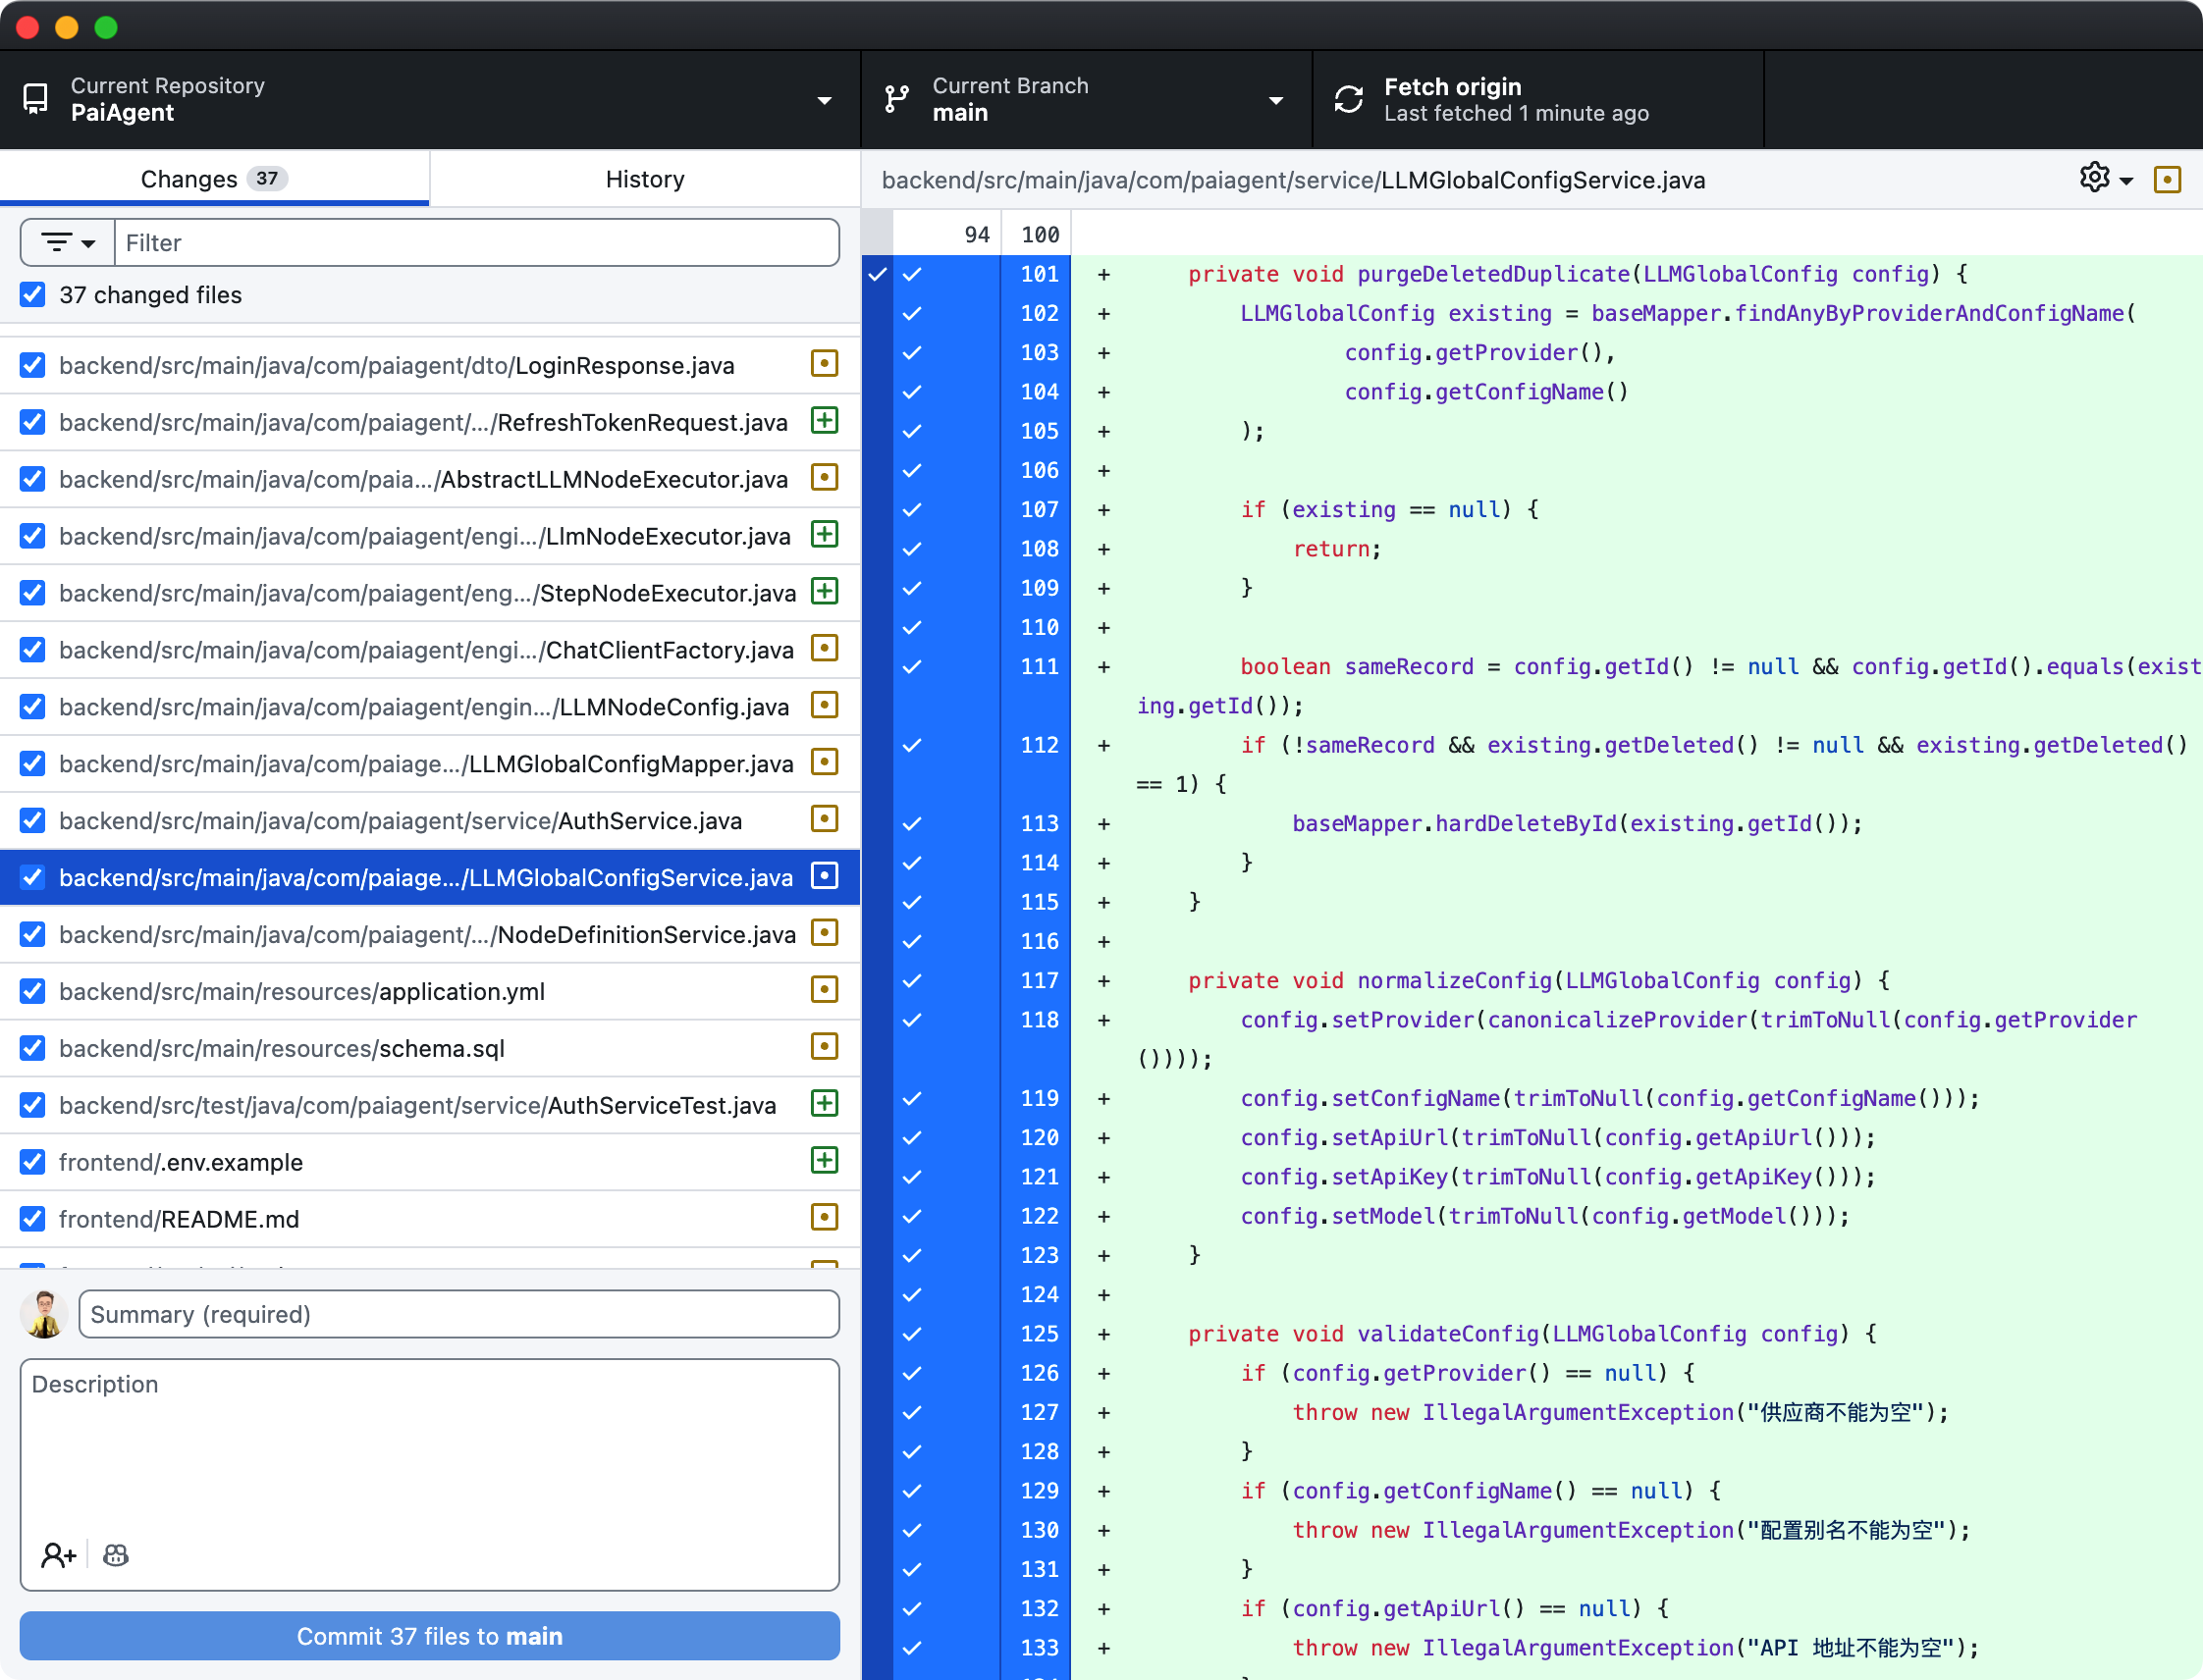Uncheck the AuthService.java file checkbox
Screen dimensions: 2203x1680
(33, 821)
